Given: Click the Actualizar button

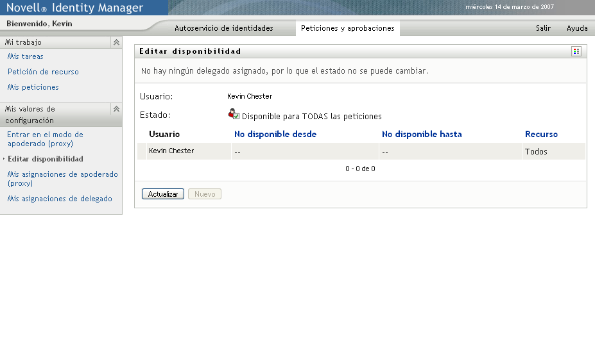Looking at the screenshot, I should 163,194.
